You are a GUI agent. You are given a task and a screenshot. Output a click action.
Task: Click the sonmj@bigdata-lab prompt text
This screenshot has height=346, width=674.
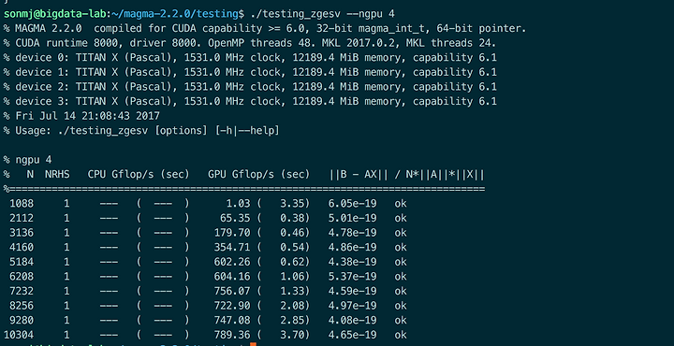55,14
